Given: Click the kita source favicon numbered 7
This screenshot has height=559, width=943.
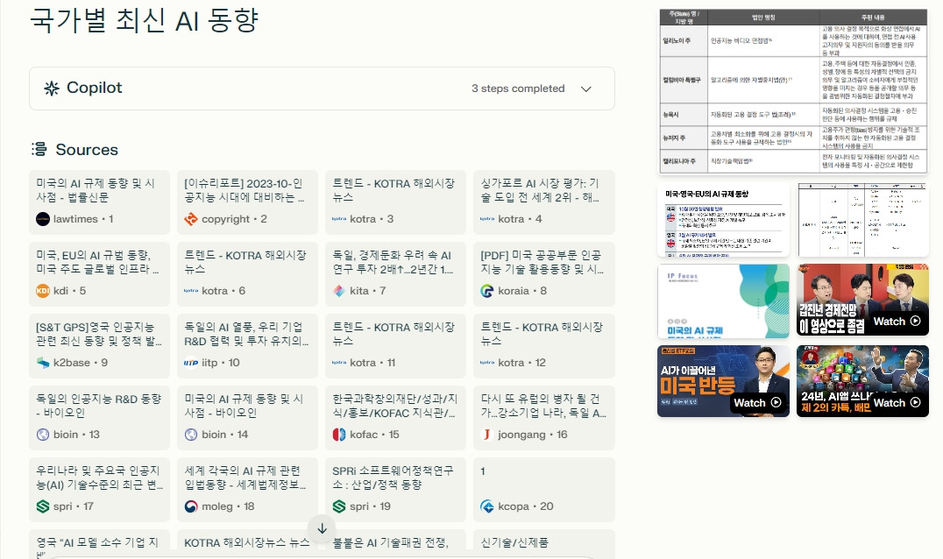Looking at the screenshot, I should click(x=339, y=291).
